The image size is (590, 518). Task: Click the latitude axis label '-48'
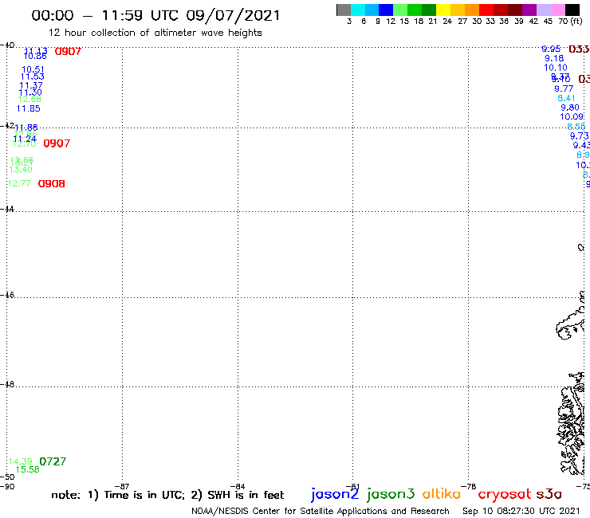(x=7, y=384)
